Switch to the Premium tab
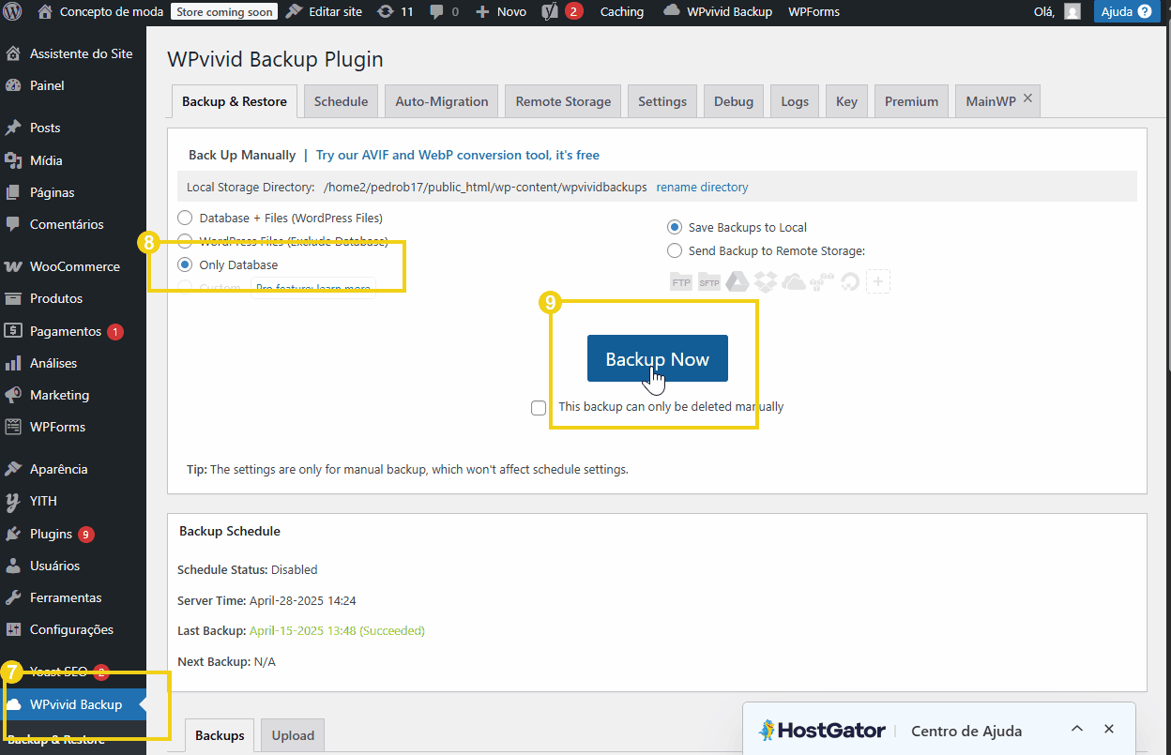The image size is (1171, 755). (x=911, y=101)
